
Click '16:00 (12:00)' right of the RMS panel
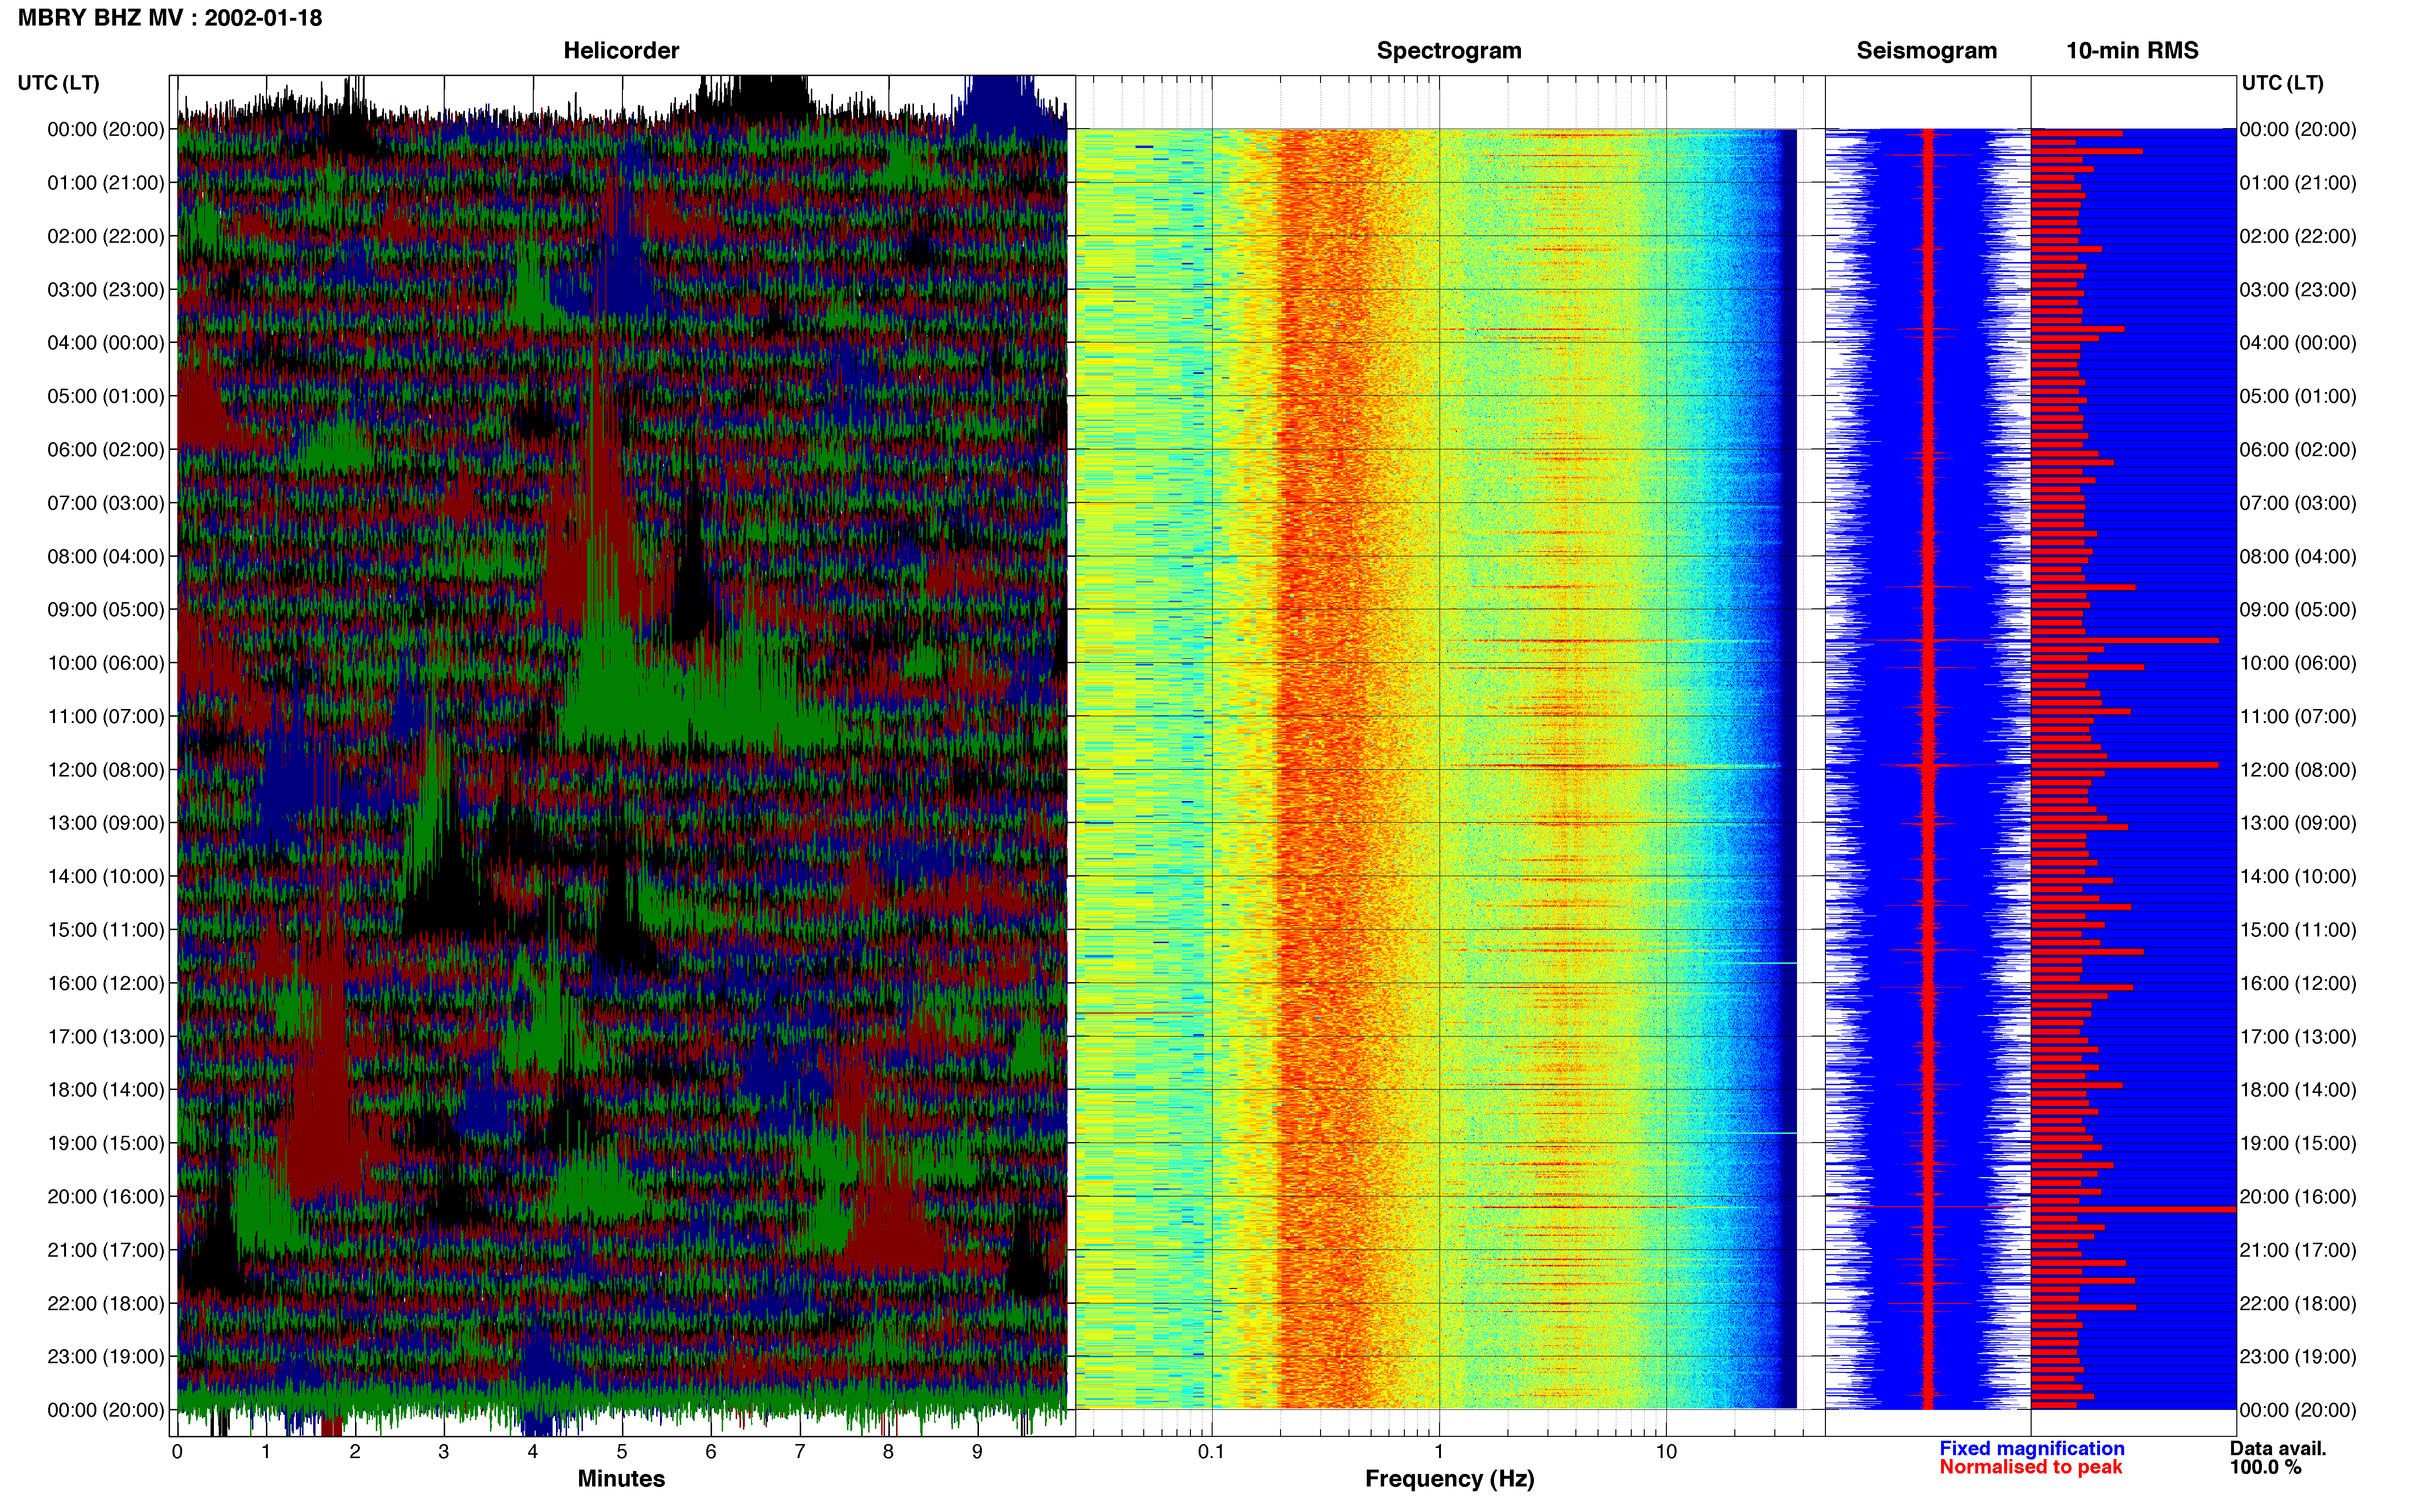2298,983
